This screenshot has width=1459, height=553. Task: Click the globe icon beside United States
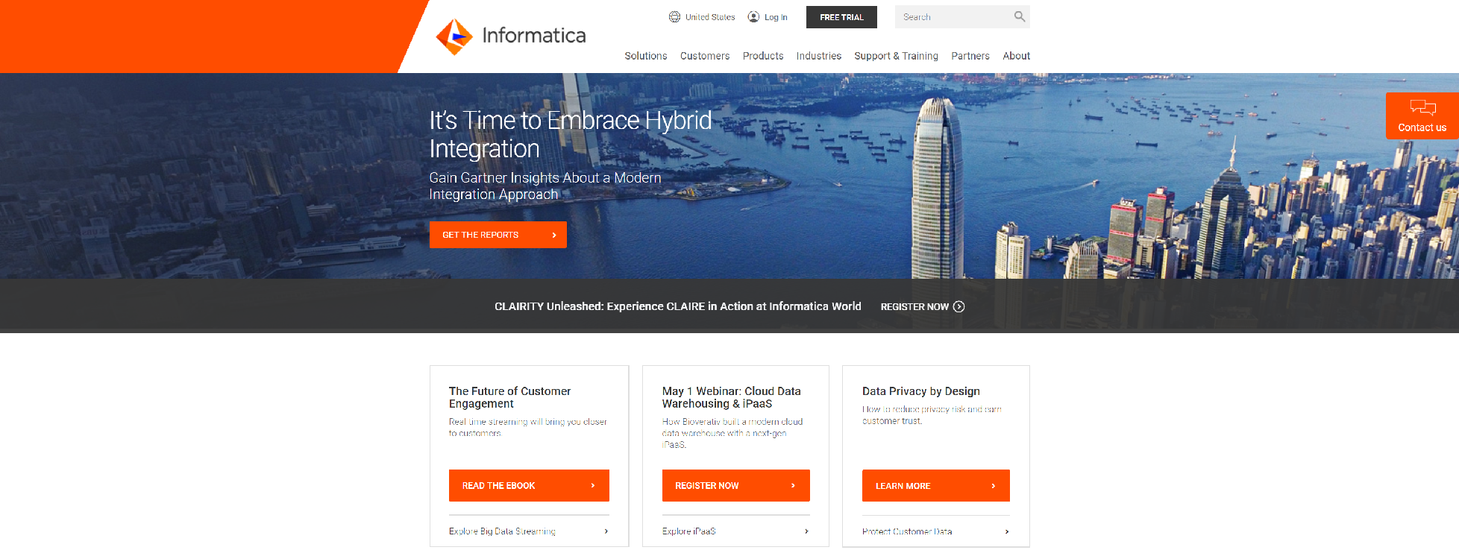pos(674,17)
